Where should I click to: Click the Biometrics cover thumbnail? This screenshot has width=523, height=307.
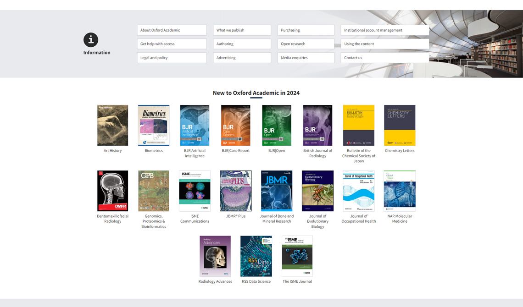click(154, 125)
